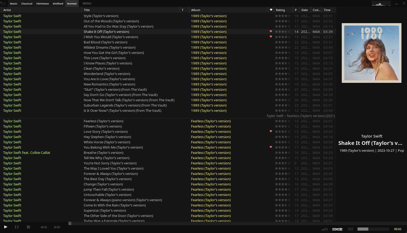Open the Classical playlist tab

click(x=27, y=4)
